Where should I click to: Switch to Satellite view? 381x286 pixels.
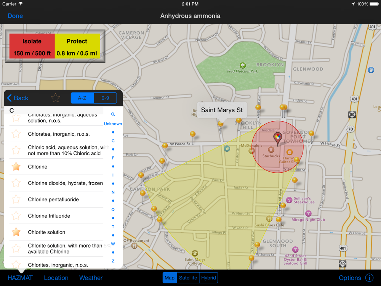[x=188, y=278]
